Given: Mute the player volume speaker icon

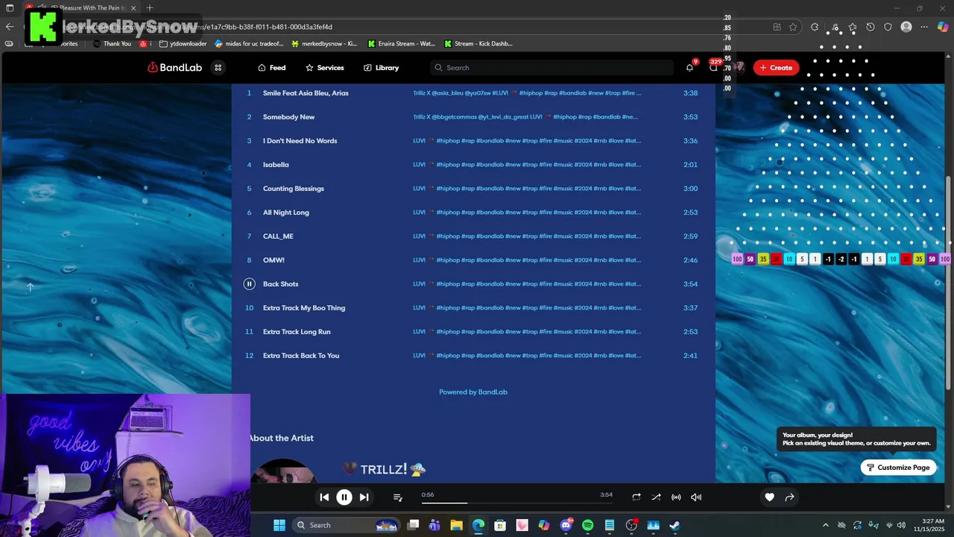Looking at the screenshot, I should click(696, 497).
